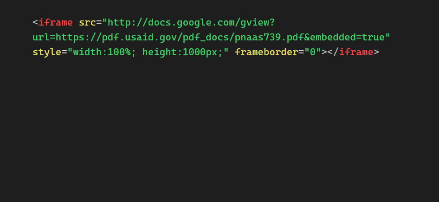The image size is (439, 202).
Task: Click the equals sign after src
Action: [x=99, y=22]
